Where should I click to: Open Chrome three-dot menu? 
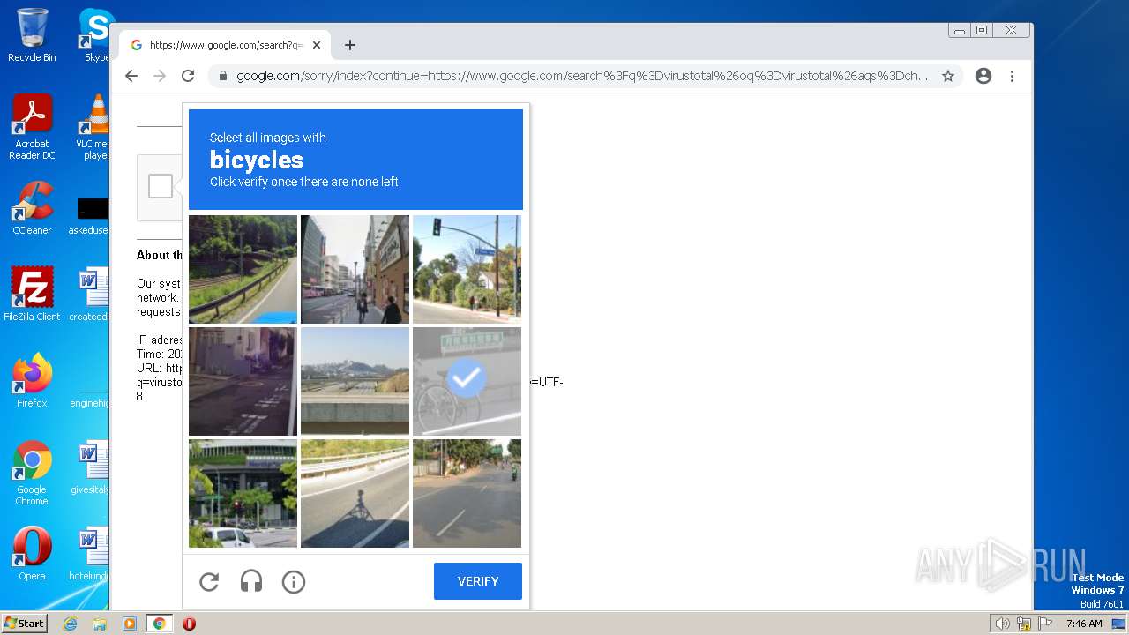1012,76
